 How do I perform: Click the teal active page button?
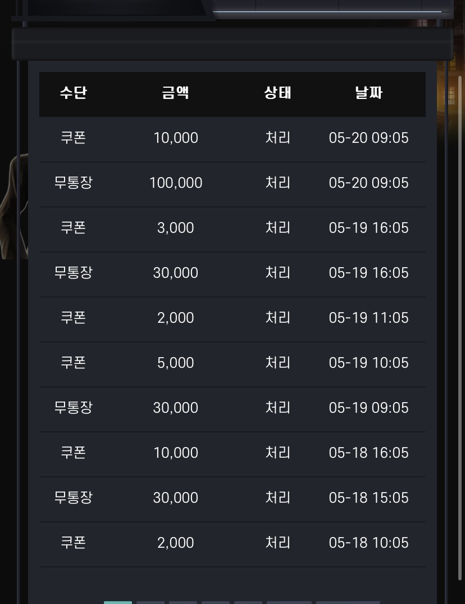(x=118, y=602)
